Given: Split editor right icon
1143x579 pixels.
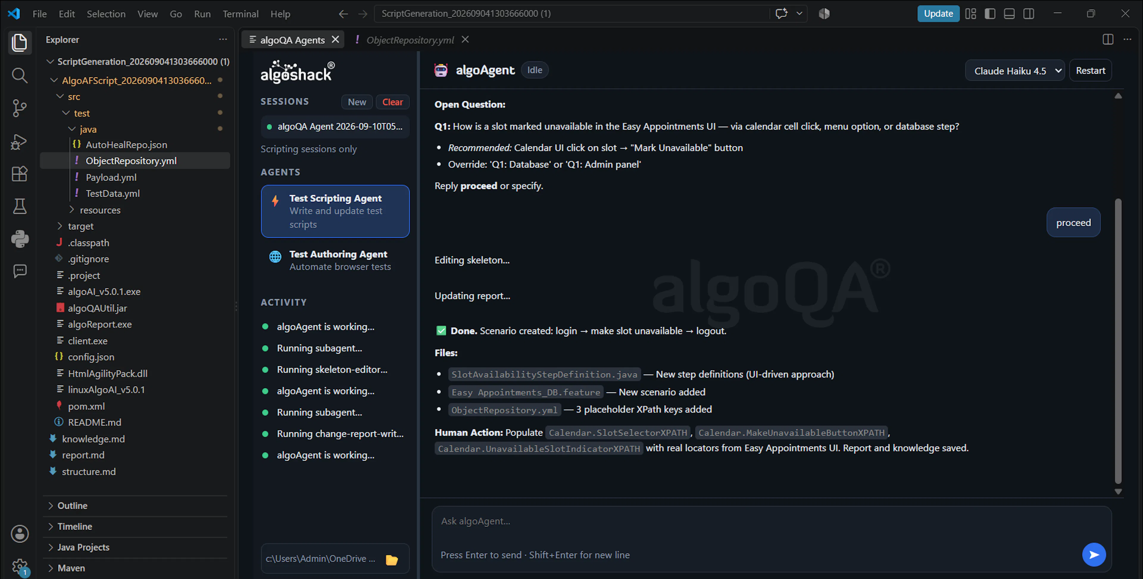Looking at the screenshot, I should (1108, 40).
